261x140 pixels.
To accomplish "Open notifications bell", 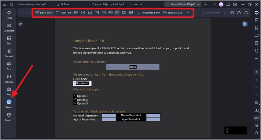I will (228, 5).
